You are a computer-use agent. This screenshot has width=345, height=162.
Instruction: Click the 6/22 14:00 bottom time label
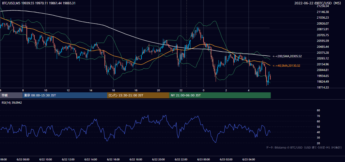[91, 159]
